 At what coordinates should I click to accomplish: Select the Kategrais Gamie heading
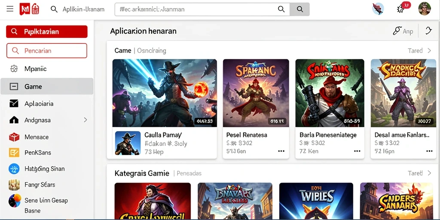[x=142, y=174]
